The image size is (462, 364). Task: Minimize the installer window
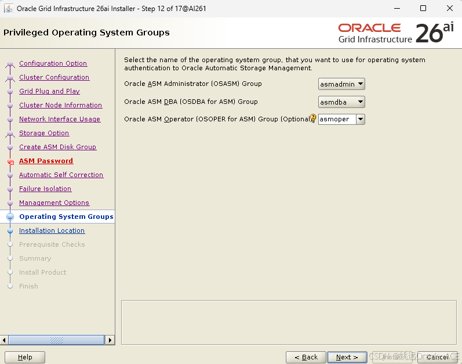[397, 8]
